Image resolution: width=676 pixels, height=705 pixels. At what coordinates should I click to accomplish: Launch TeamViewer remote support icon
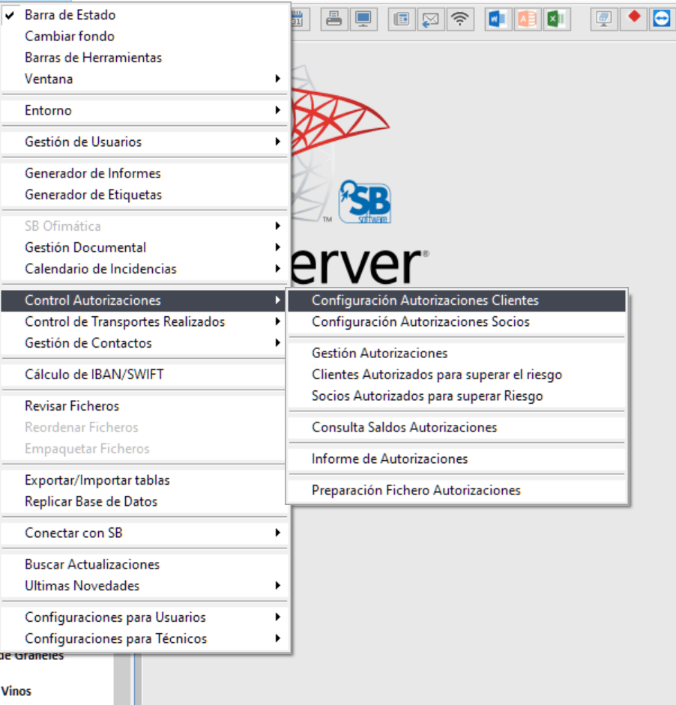660,19
